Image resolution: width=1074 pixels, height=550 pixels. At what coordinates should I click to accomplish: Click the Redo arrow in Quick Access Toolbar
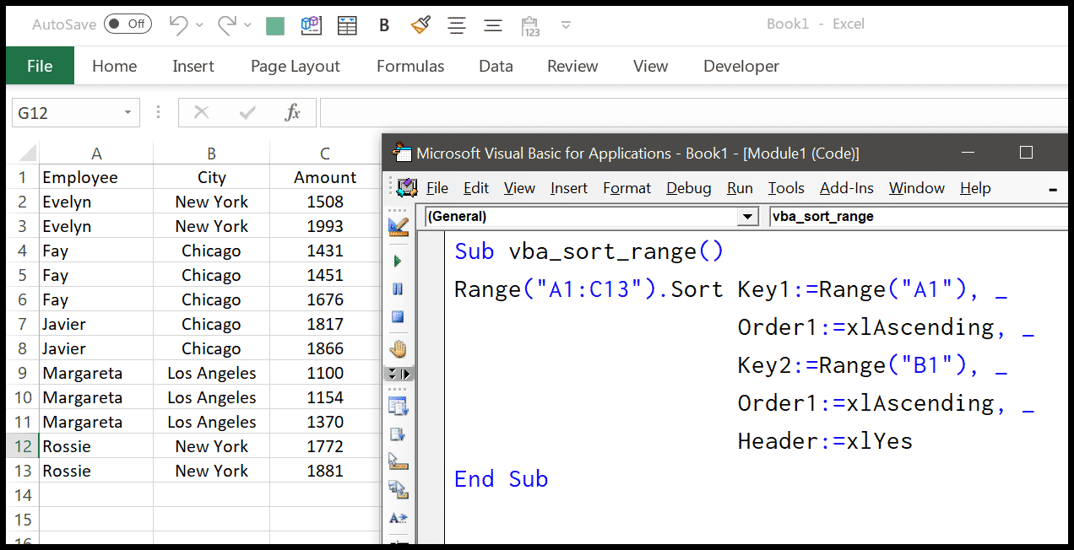pos(226,24)
